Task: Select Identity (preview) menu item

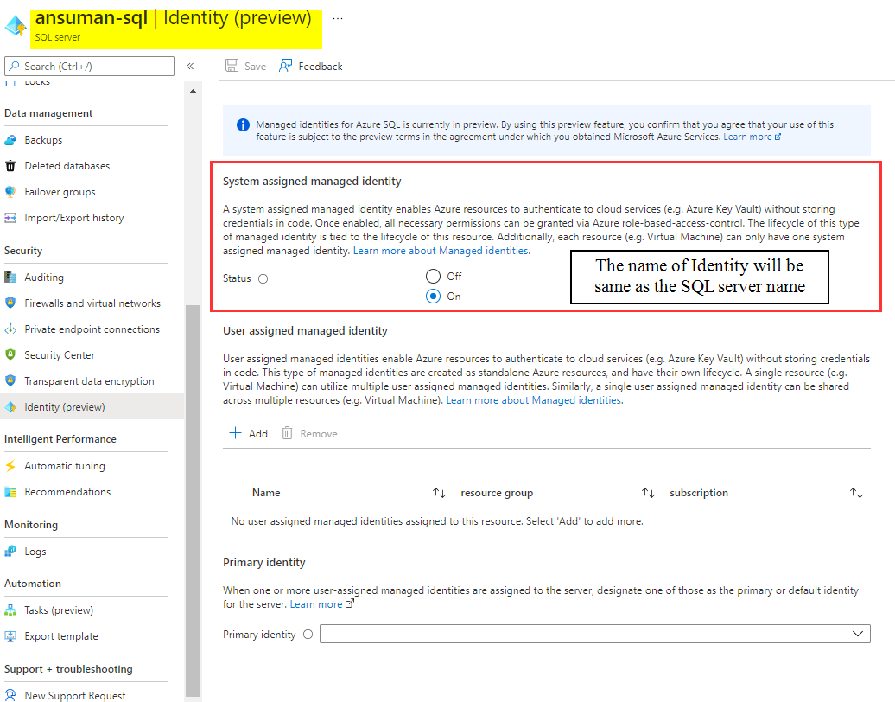Action: pyautogui.click(x=92, y=406)
